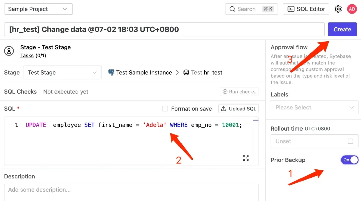Expand the SQL editor to fullscreen

[x=246, y=158]
